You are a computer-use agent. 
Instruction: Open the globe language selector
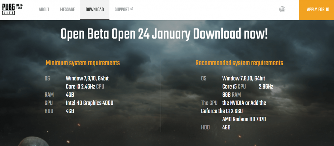[282, 9]
